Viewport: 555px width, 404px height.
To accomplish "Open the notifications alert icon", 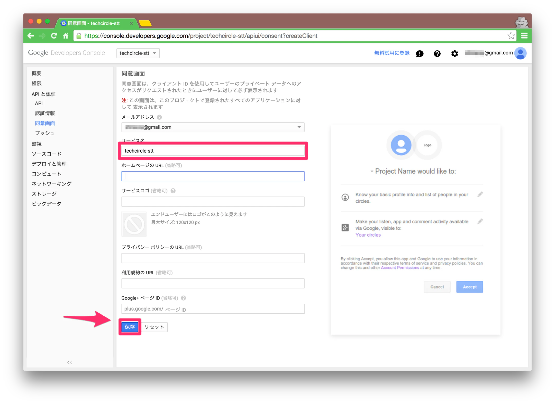I will pos(420,53).
